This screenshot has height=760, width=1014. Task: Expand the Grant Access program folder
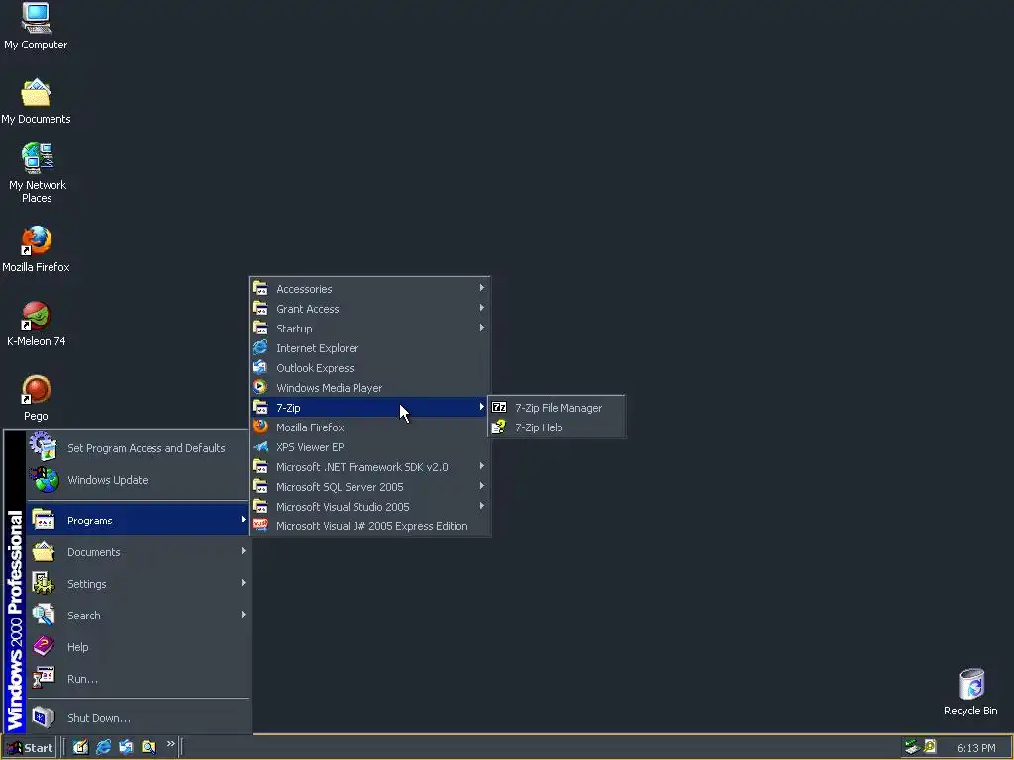369,309
